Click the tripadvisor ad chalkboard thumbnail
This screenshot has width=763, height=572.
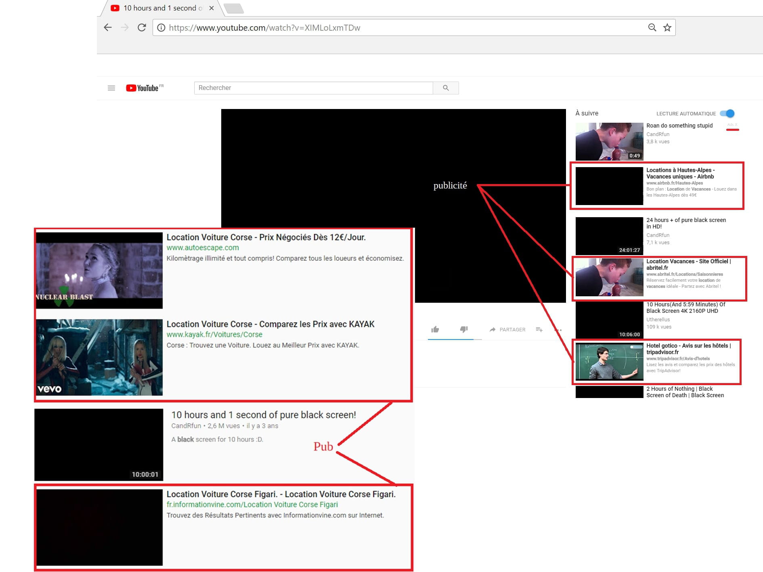[609, 362]
